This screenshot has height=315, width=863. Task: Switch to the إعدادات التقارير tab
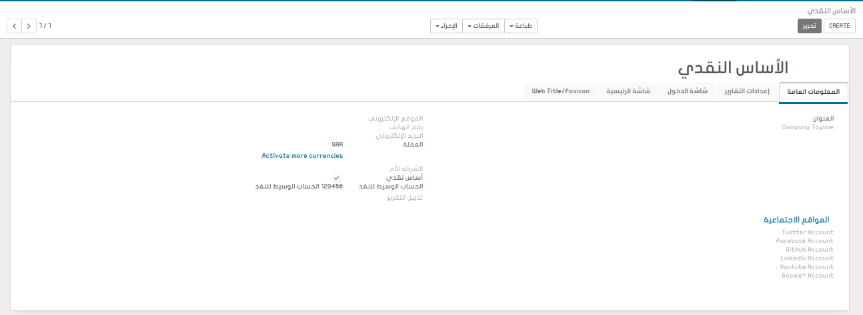(x=747, y=91)
